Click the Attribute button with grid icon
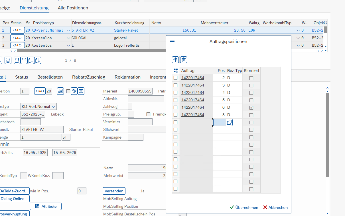345x216 pixels. (x=46, y=206)
